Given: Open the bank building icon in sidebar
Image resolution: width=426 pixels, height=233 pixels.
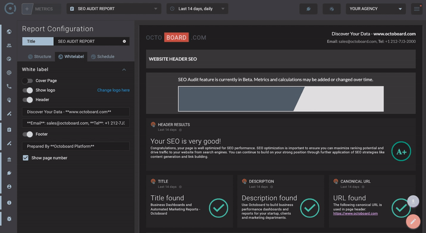Looking at the screenshot, I should pos(9,160).
